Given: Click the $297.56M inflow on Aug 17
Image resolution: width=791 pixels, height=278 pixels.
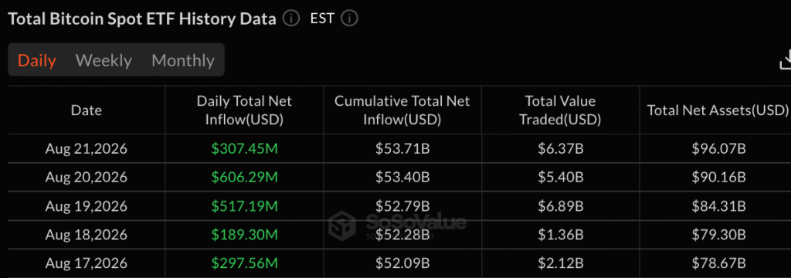Looking at the screenshot, I should (245, 263).
